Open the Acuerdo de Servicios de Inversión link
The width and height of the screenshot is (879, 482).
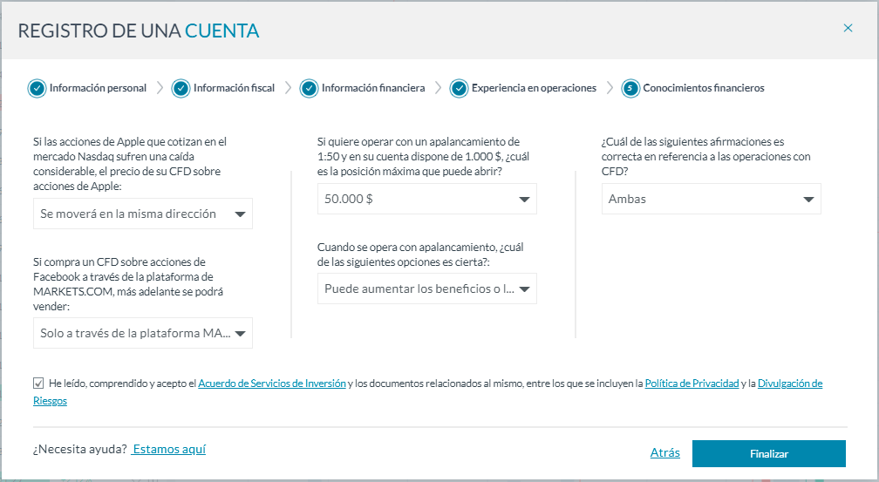pyautogui.click(x=272, y=384)
